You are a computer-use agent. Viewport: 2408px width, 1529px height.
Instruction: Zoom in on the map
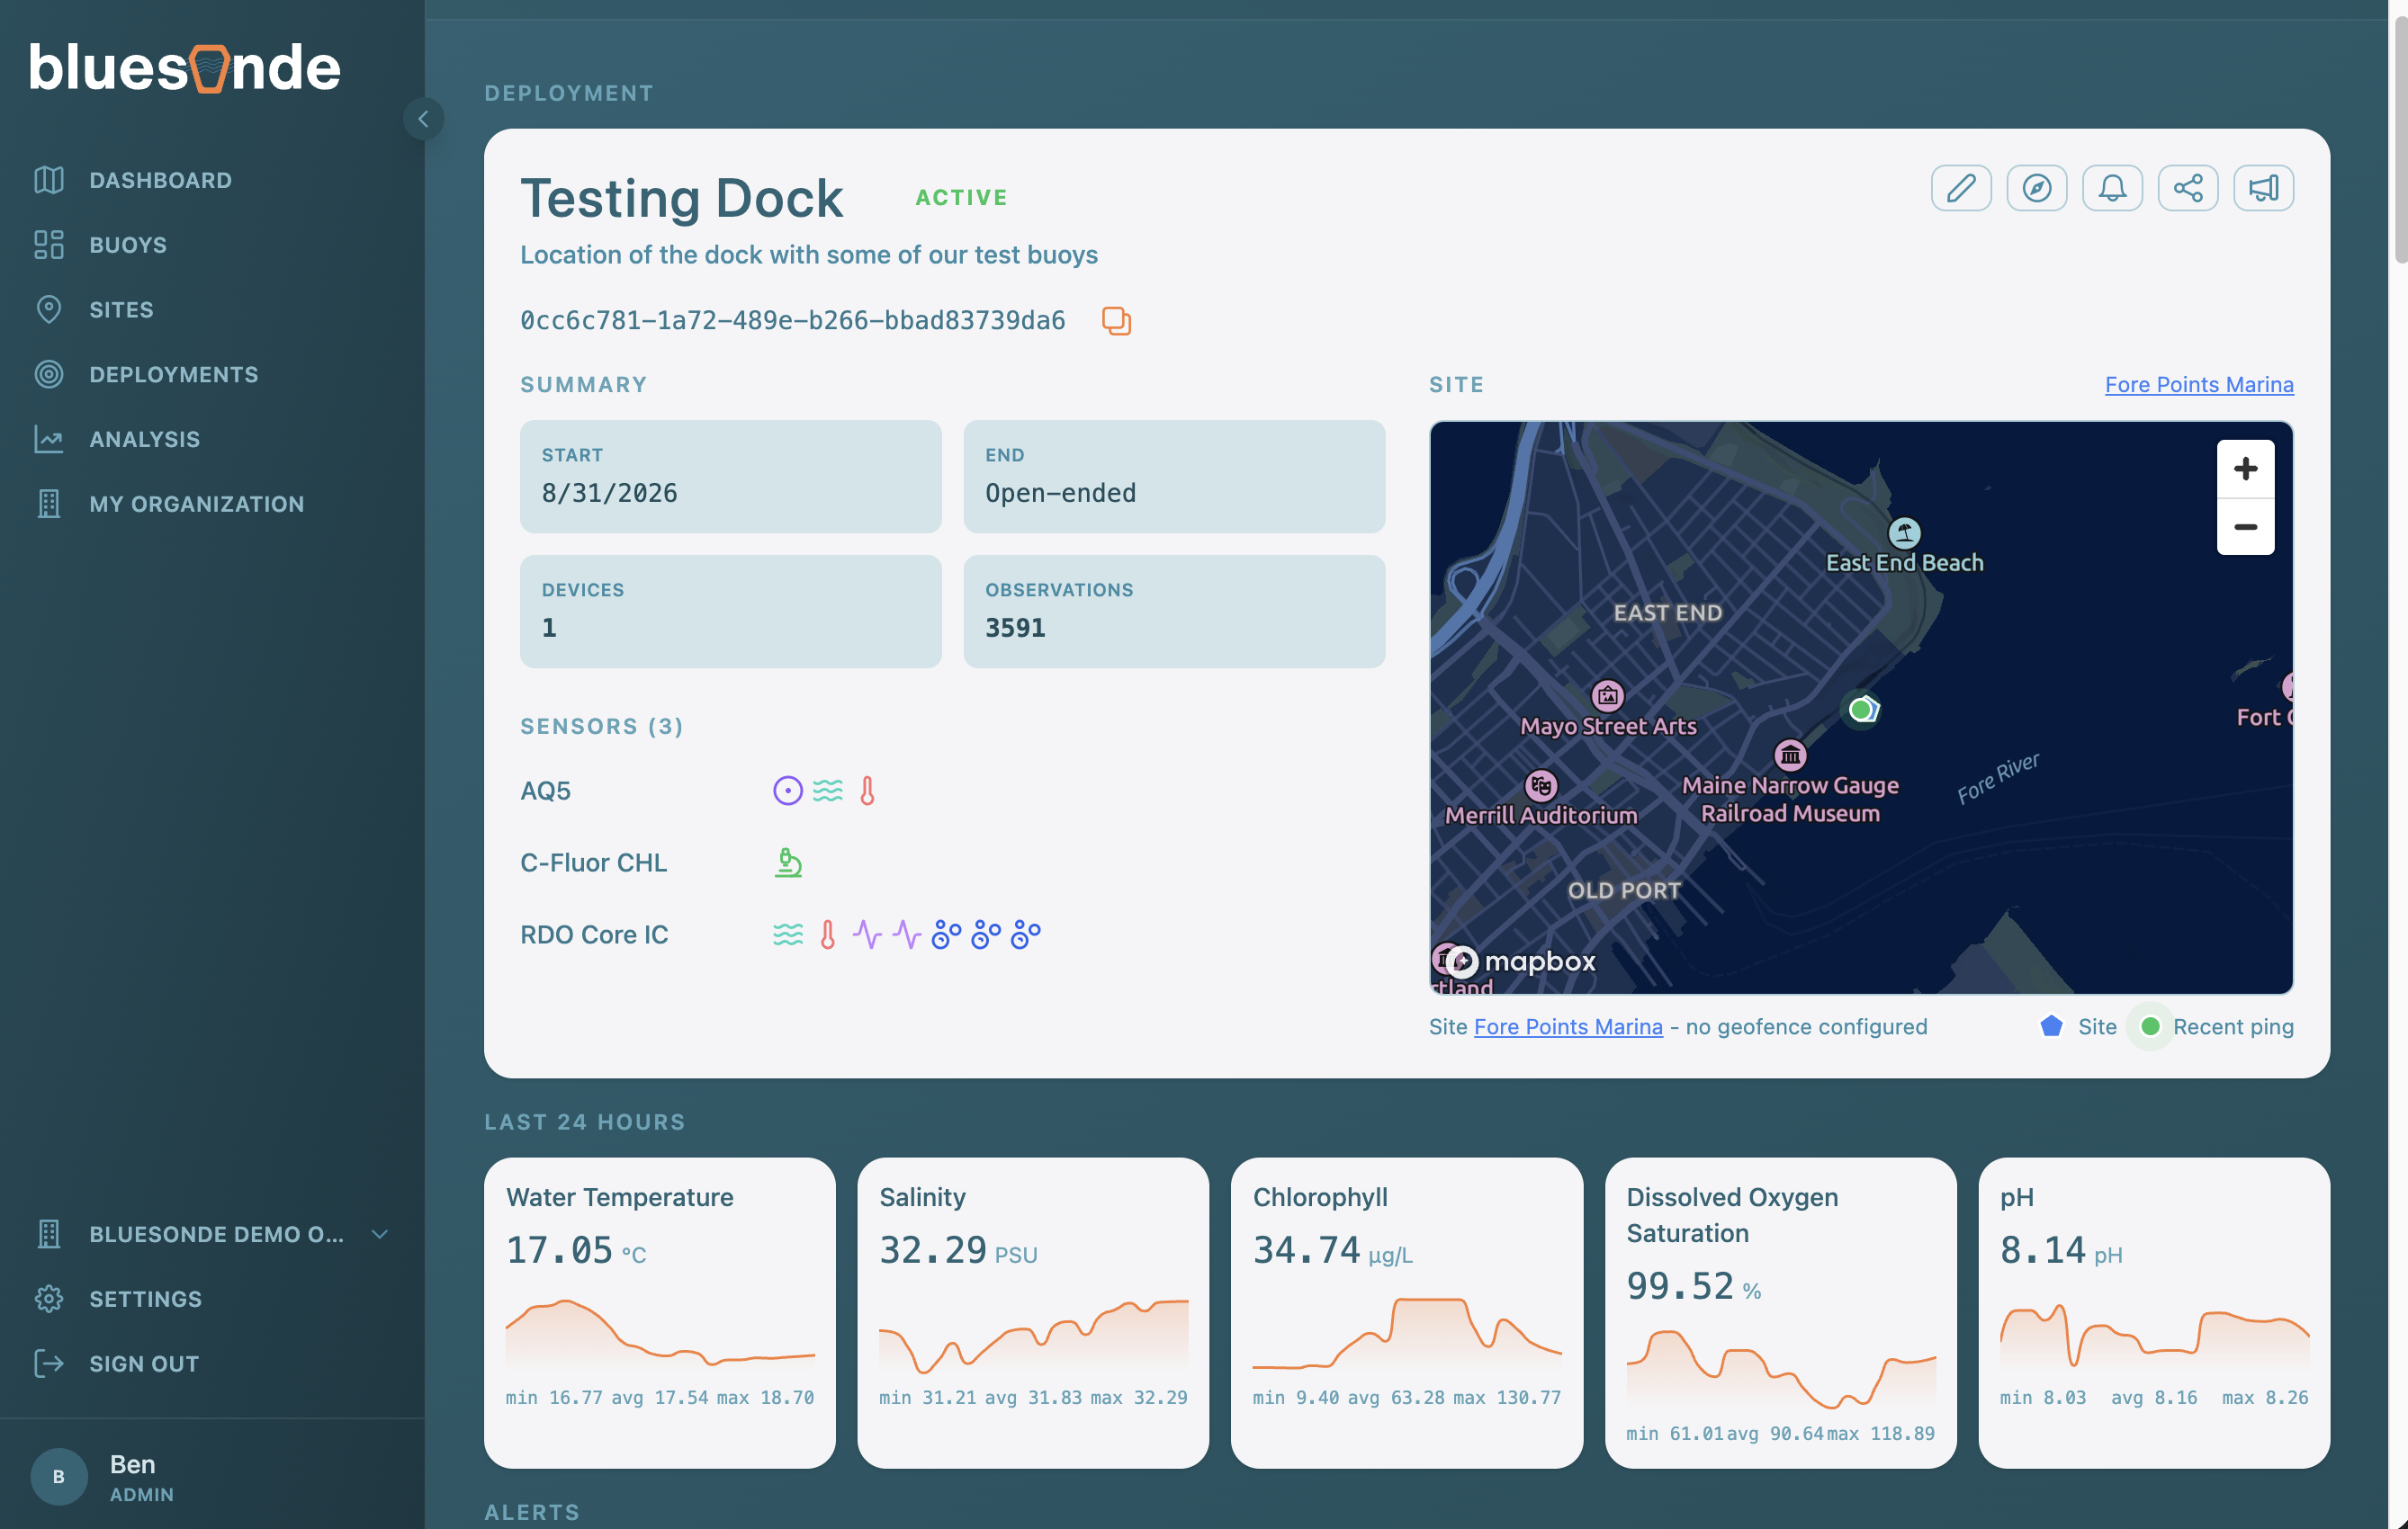point(2245,469)
